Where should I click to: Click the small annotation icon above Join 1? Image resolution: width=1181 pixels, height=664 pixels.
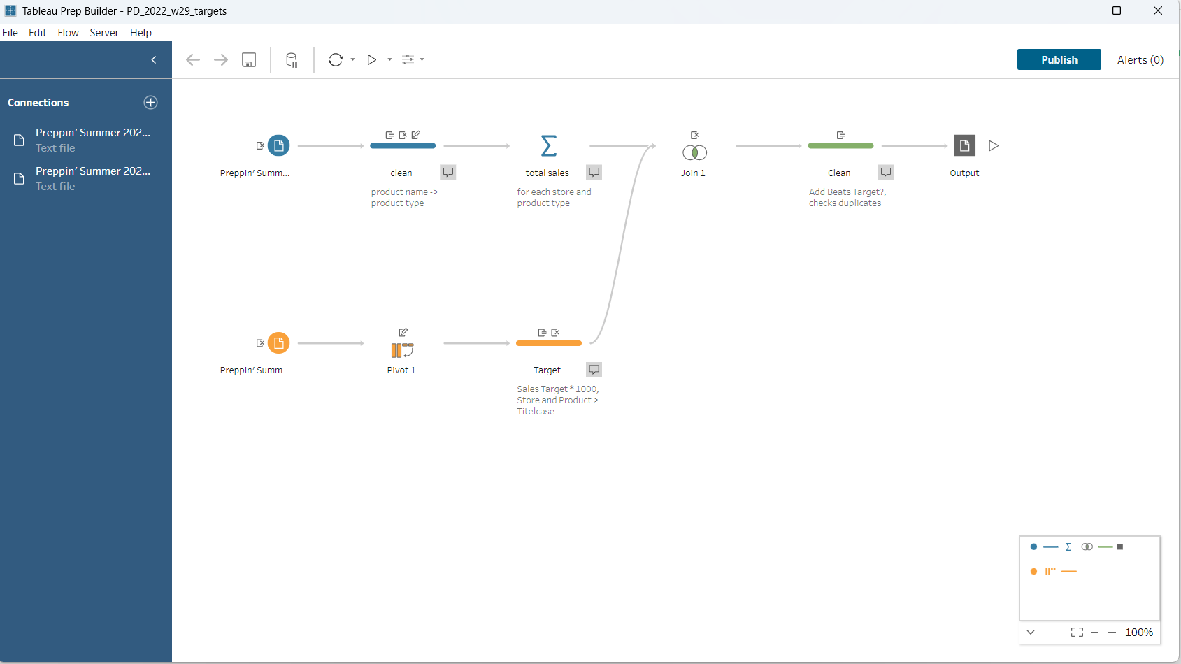click(694, 135)
